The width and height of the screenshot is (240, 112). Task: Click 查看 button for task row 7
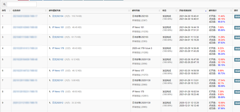(x=237, y=80)
